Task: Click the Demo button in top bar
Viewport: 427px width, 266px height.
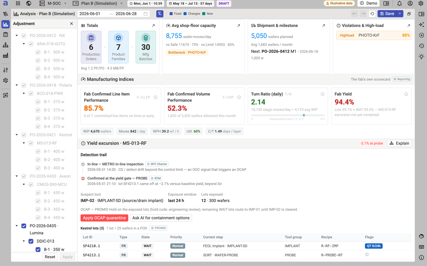Action: tap(369, 3)
